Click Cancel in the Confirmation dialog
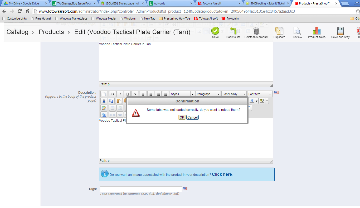360x208 pixels. tap(192, 117)
